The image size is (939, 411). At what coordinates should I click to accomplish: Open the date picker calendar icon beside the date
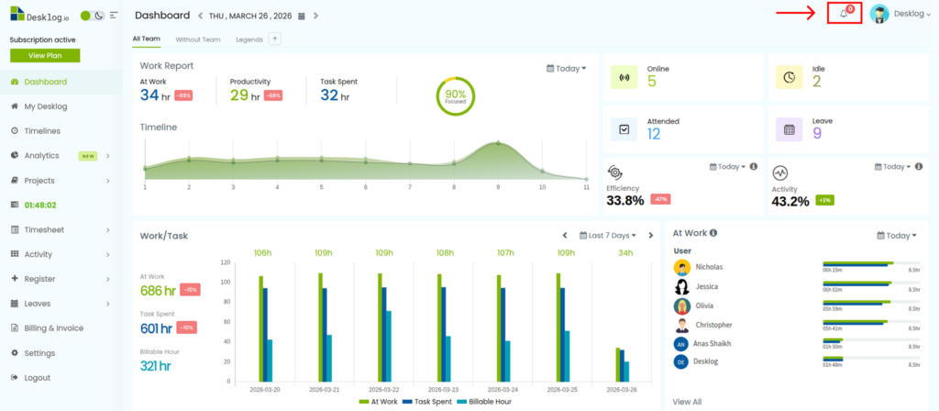tap(300, 16)
